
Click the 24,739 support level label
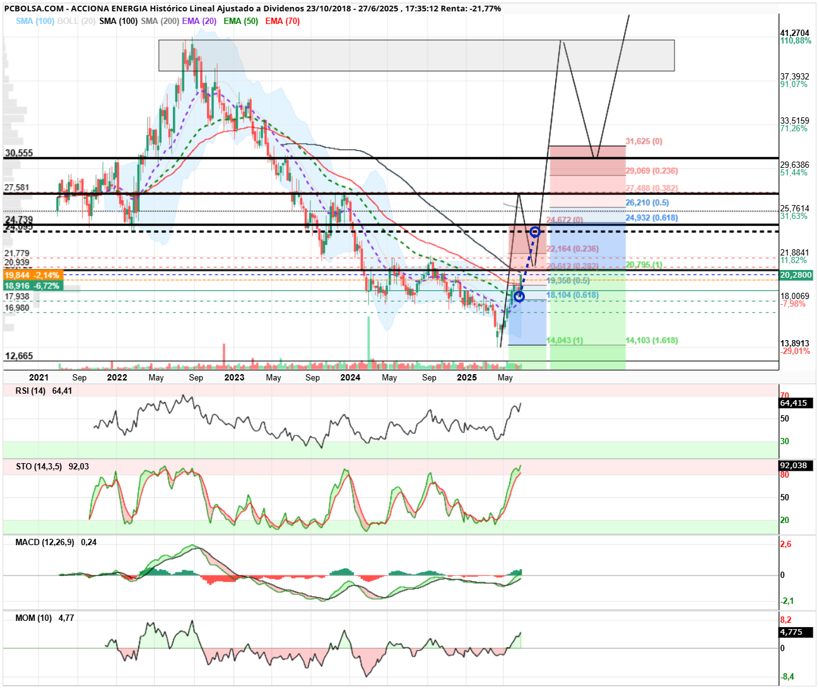click(19, 220)
